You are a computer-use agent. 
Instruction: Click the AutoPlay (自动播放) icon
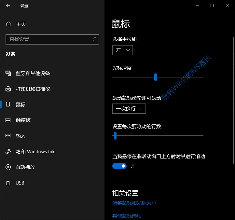[8, 167]
